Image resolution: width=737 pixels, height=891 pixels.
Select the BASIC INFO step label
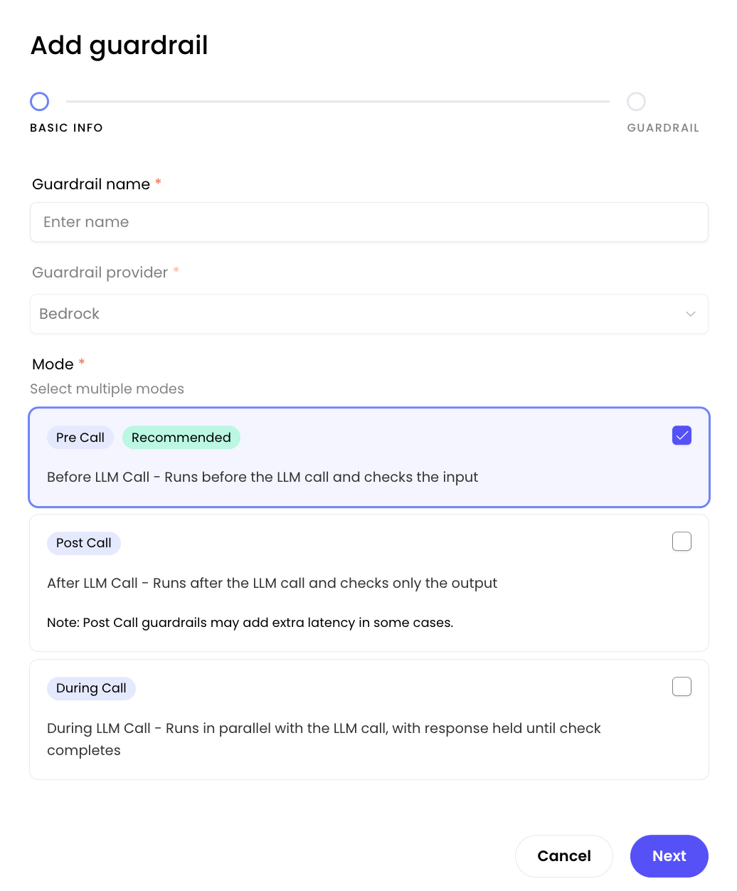(66, 128)
